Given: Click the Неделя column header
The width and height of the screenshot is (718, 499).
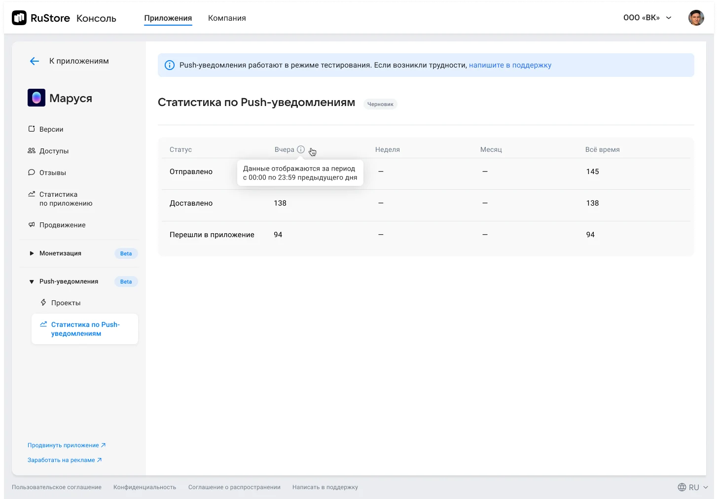Looking at the screenshot, I should point(388,149).
